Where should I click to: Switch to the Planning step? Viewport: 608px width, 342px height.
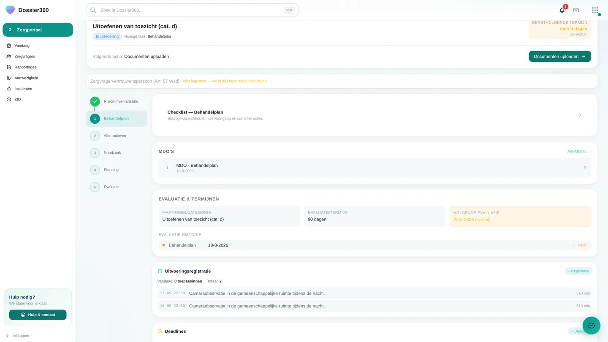click(x=117, y=170)
